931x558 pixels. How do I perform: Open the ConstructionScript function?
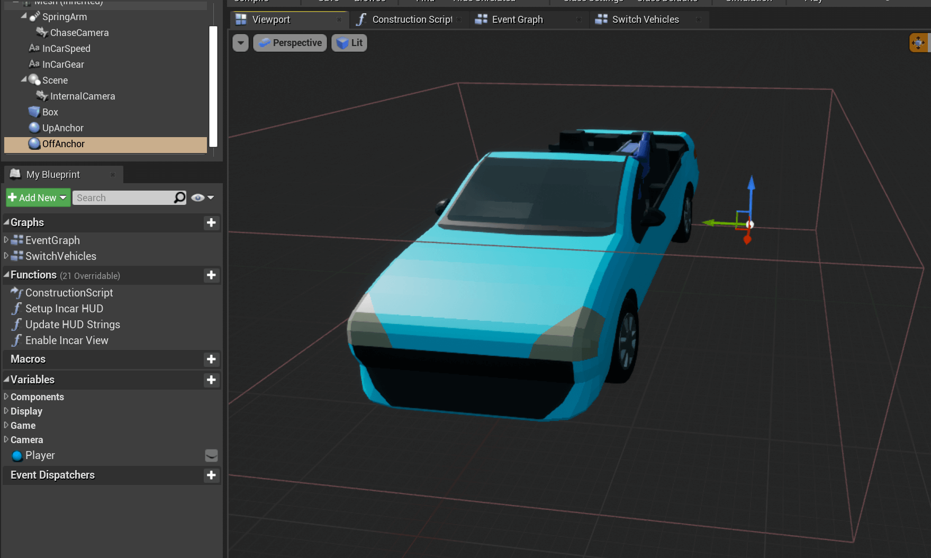click(69, 293)
